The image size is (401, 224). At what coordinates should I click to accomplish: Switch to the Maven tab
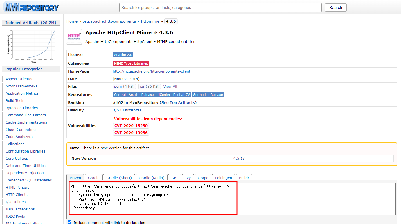click(x=75, y=178)
